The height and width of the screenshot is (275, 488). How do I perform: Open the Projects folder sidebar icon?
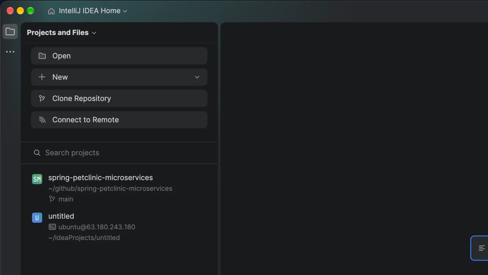[x=10, y=32]
